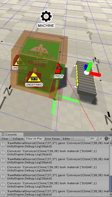Toggle error message count filter
Image resolution: width=112 pixels, height=197 pixels.
(x=107, y=139)
